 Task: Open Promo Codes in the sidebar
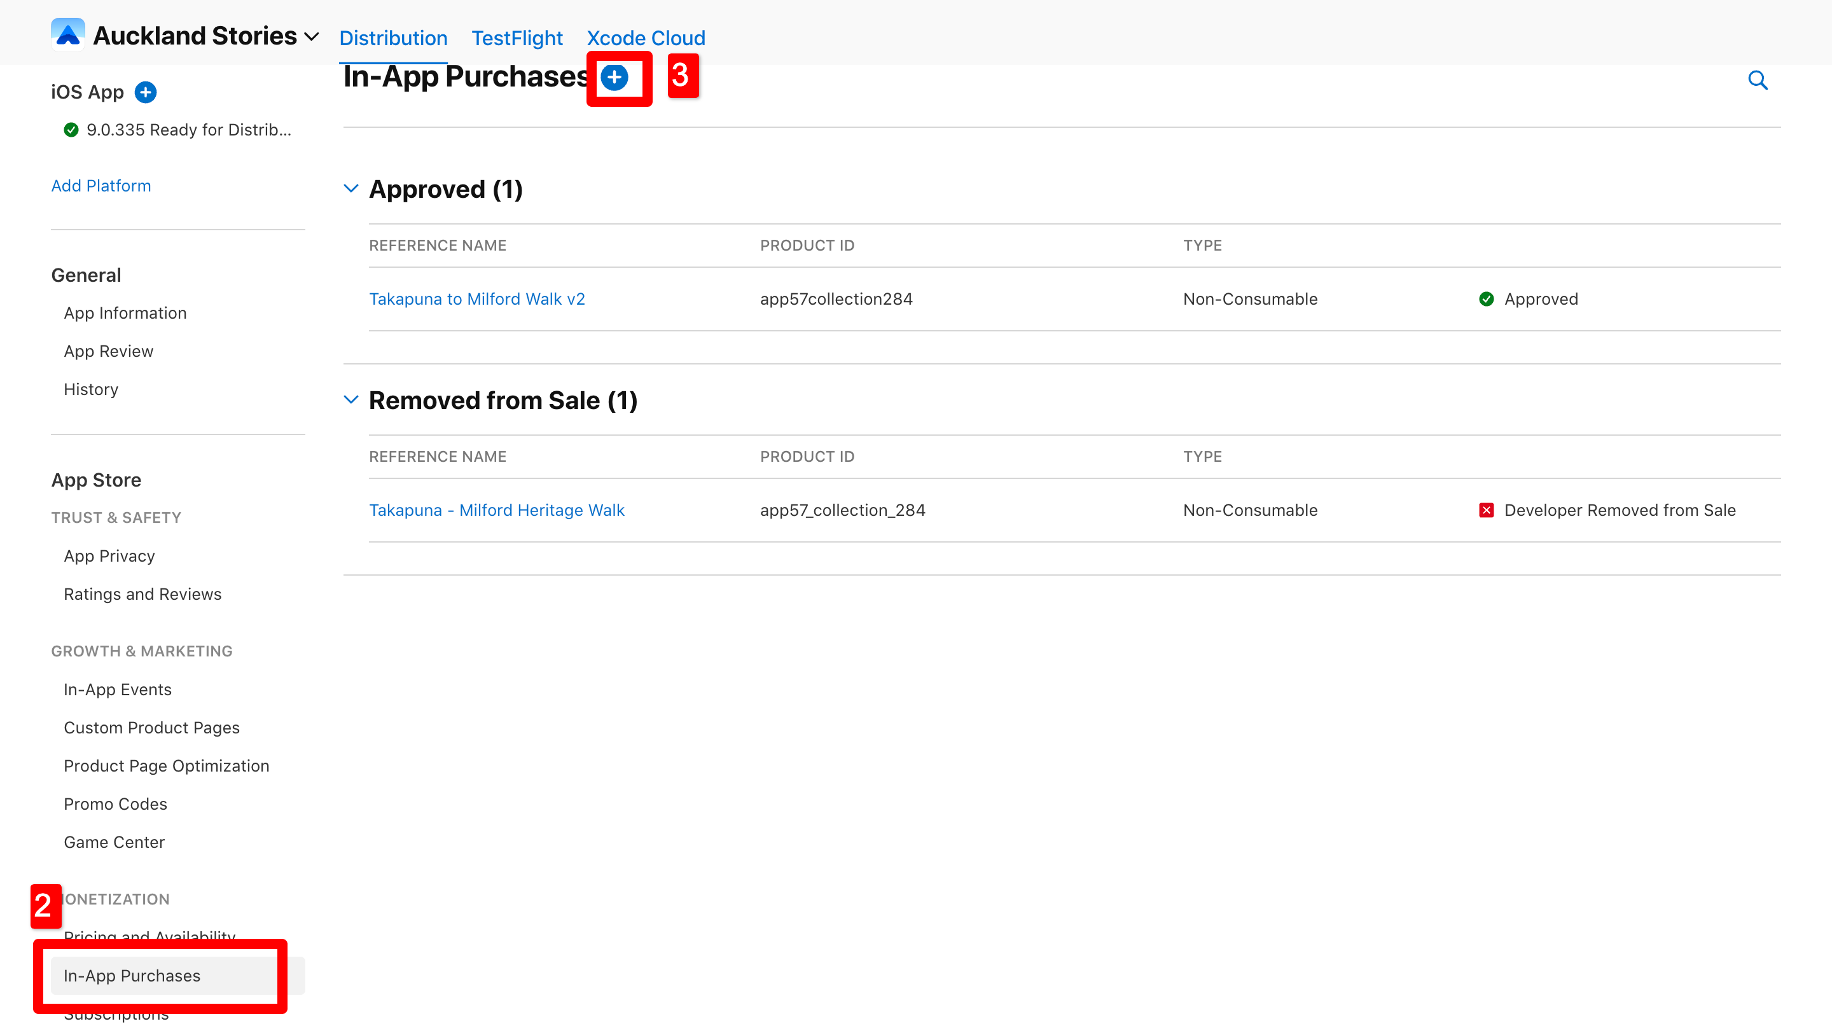click(x=115, y=804)
